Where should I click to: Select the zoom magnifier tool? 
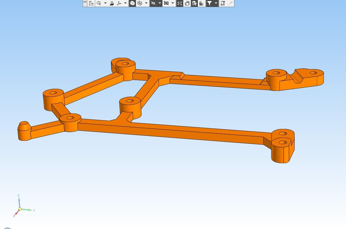click(x=99, y=3)
